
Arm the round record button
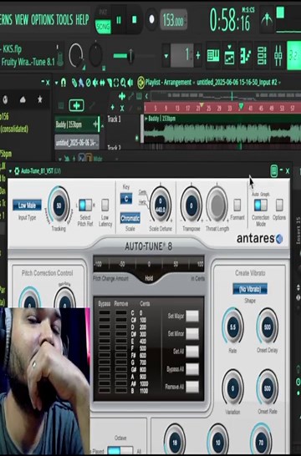(151, 19)
